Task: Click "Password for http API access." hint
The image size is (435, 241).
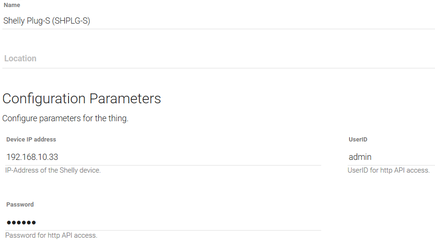Action: click(51, 235)
